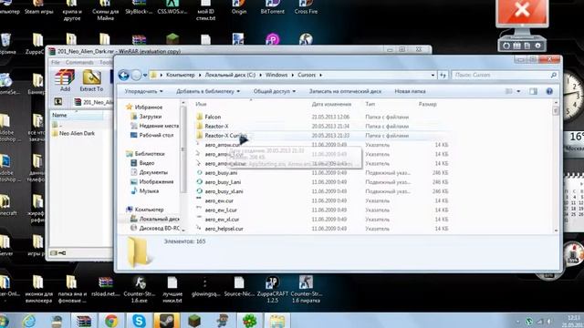Image resolution: width=584 pixels, height=328 pixels.
Task: Open Skype from the taskbar
Action: [139, 320]
